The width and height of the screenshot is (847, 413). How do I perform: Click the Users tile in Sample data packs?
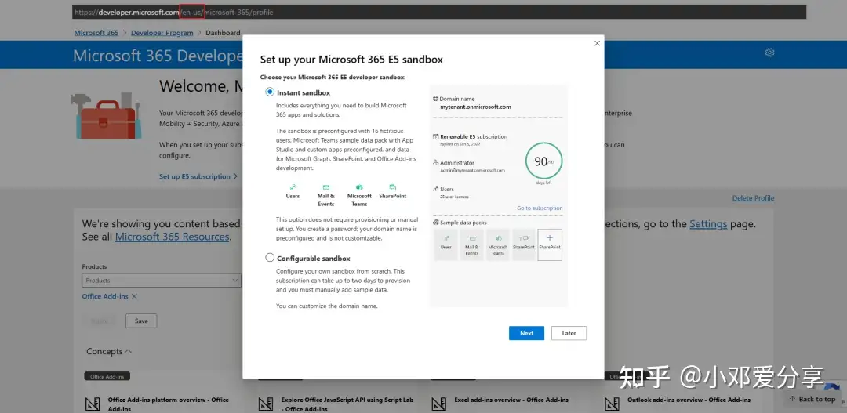click(x=445, y=245)
